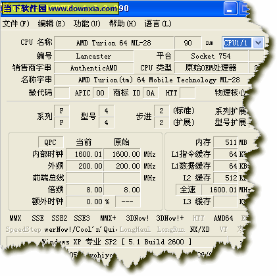Click the standard 步进 value 2
The image size is (277, 276).
tap(162, 111)
